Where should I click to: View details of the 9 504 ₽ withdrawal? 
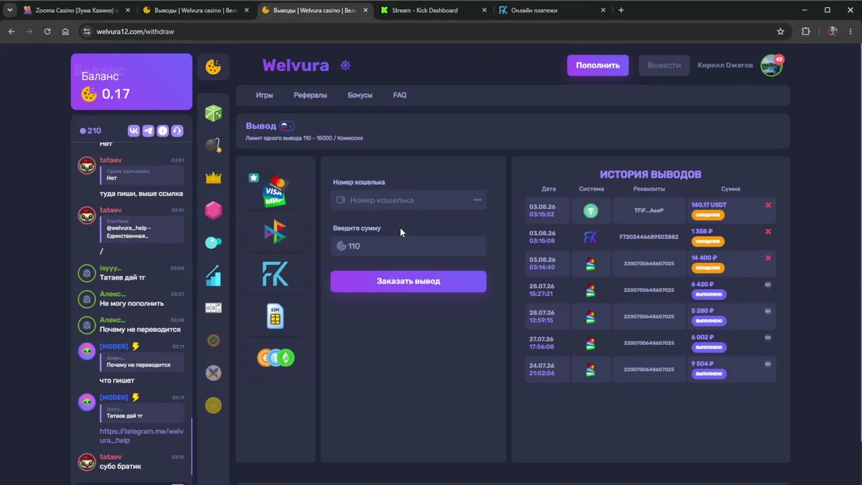768,364
